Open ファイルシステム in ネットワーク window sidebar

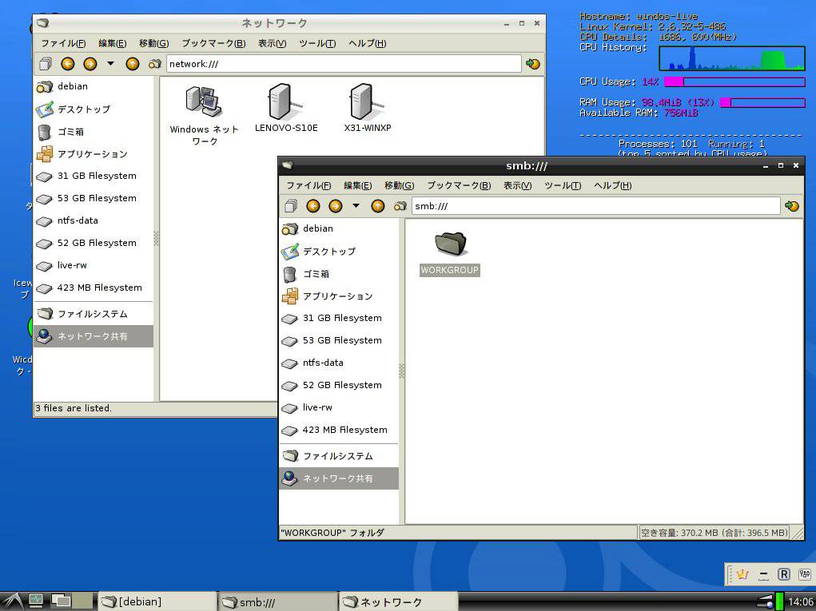[x=94, y=314]
